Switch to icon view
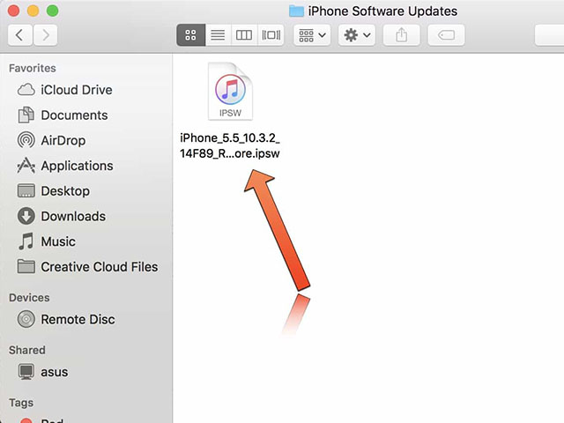564x423 pixels. point(191,35)
